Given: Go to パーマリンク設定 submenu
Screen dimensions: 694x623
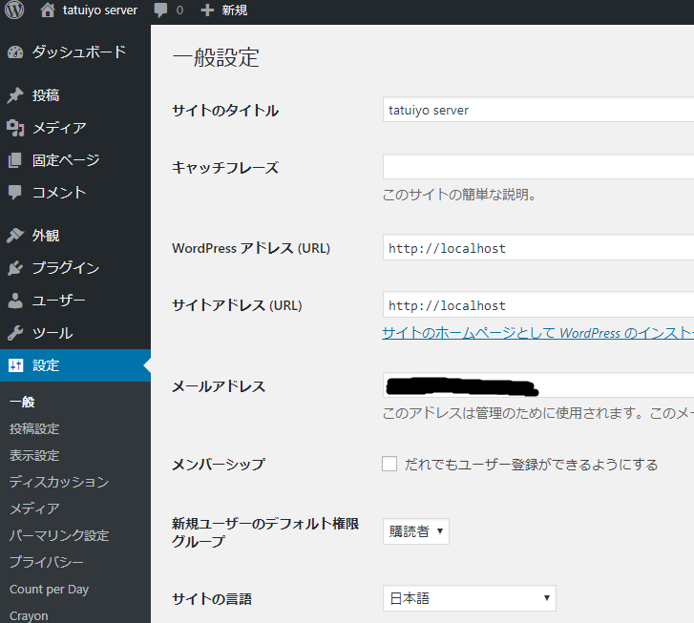Looking at the screenshot, I should pos(59,535).
